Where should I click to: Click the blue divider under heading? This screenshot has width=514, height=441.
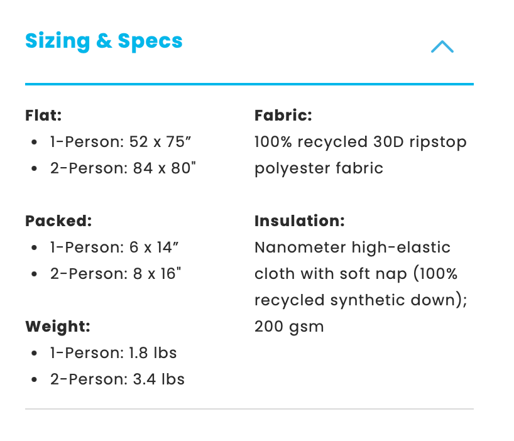click(249, 84)
